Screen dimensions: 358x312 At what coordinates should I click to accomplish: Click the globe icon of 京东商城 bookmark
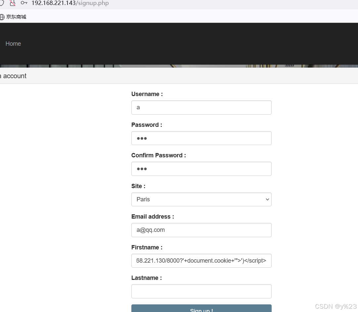[2, 17]
